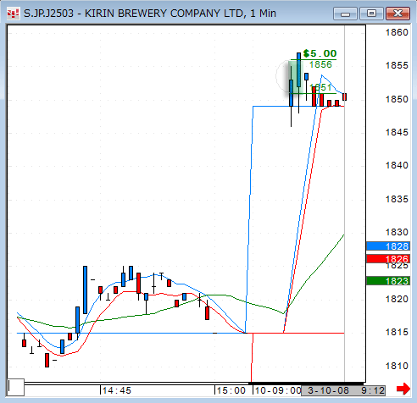Maximize the Kirin Brewery chart window
Screen dimensions: 417x403
coord(371,14)
